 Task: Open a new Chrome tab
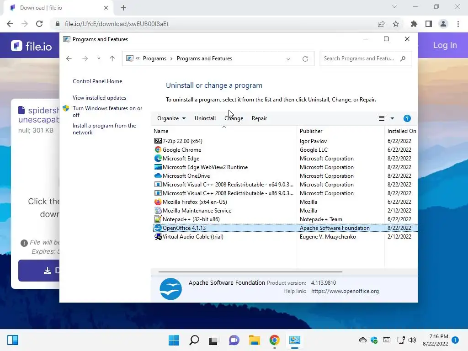tap(123, 8)
